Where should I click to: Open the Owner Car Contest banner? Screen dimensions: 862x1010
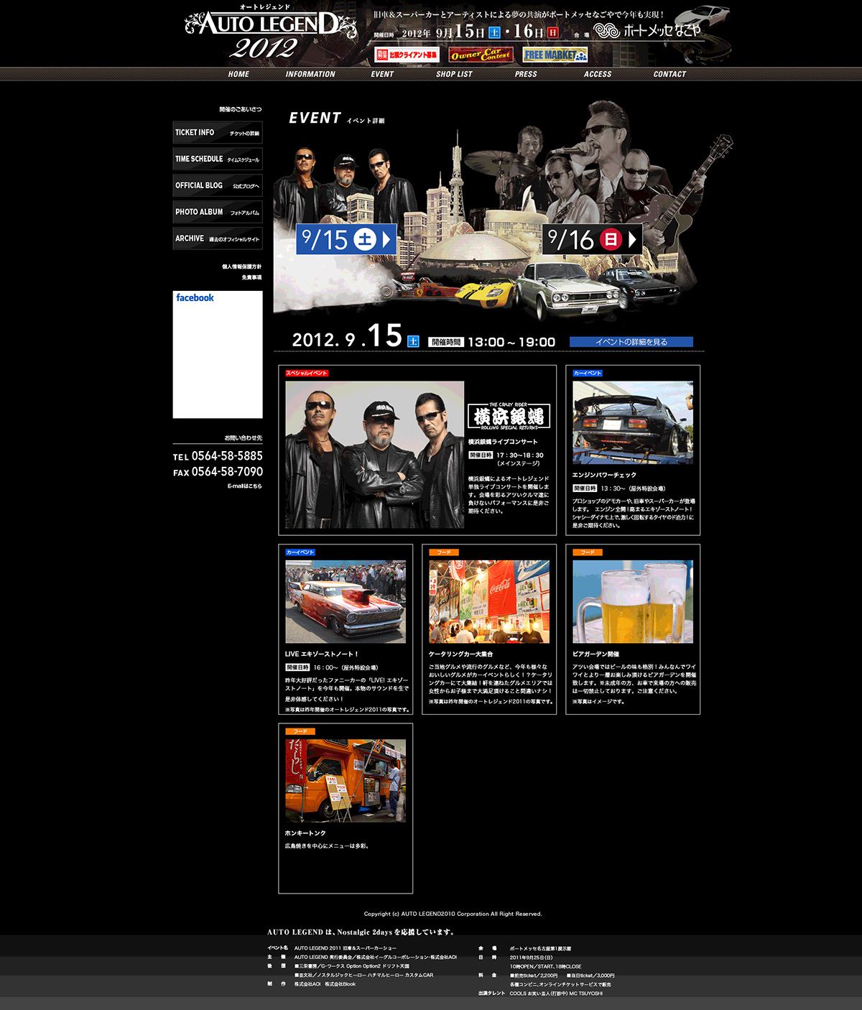tap(481, 55)
